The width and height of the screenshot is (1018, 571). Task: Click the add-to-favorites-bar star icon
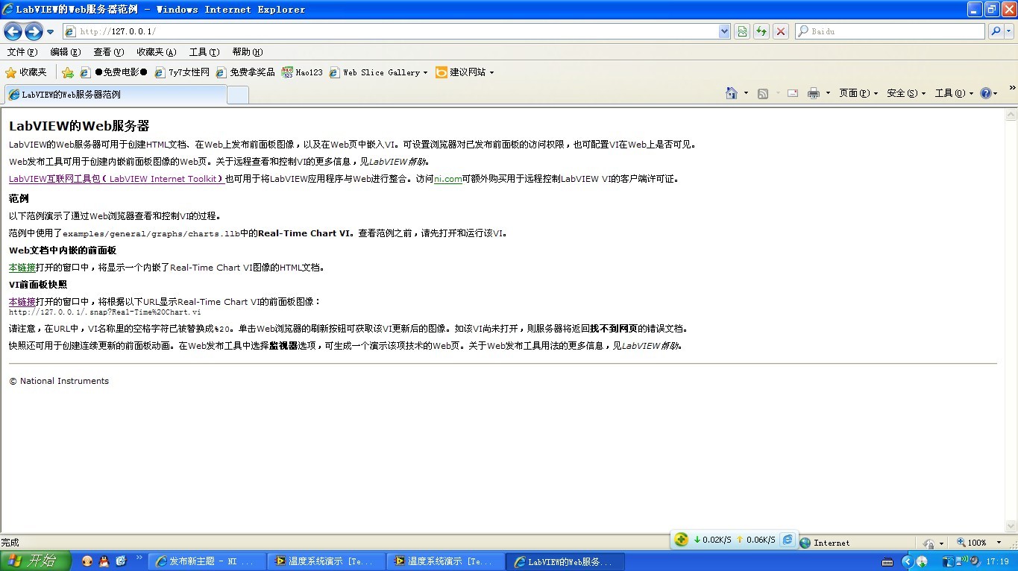pyautogui.click(x=68, y=72)
